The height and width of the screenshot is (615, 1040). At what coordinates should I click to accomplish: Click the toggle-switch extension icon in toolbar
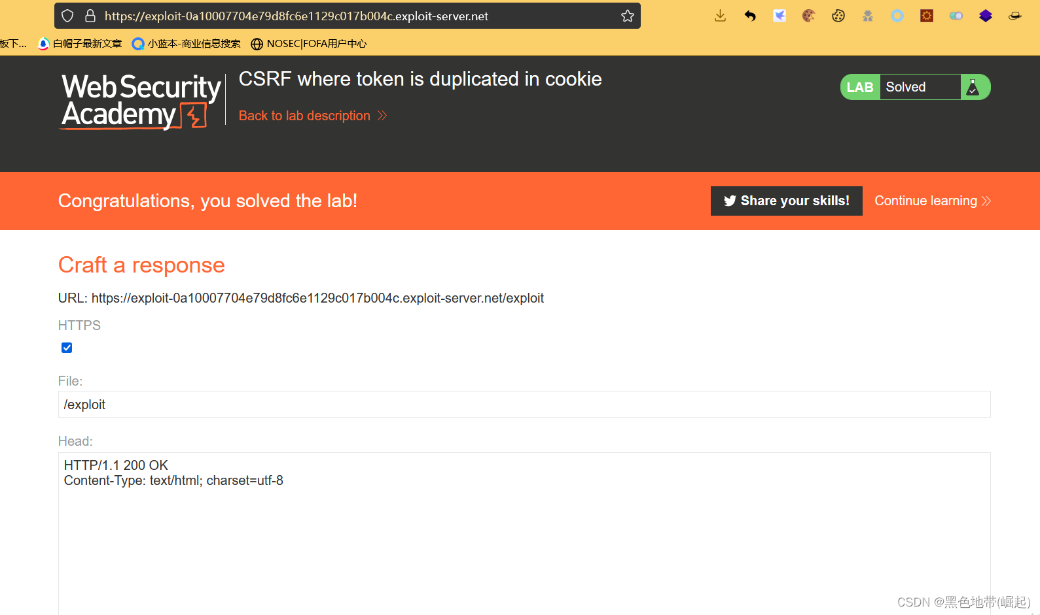pyautogui.click(x=956, y=16)
